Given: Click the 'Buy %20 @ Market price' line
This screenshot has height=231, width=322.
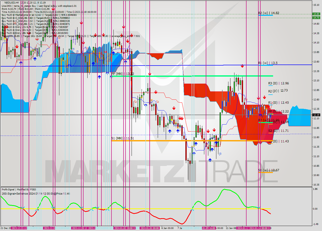Looking at the screenshot, I should point(39,15).
